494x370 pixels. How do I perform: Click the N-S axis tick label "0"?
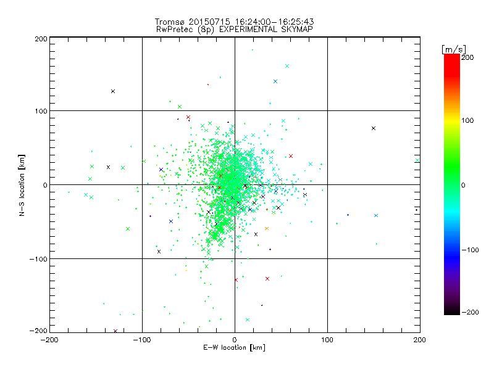[x=45, y=185]
